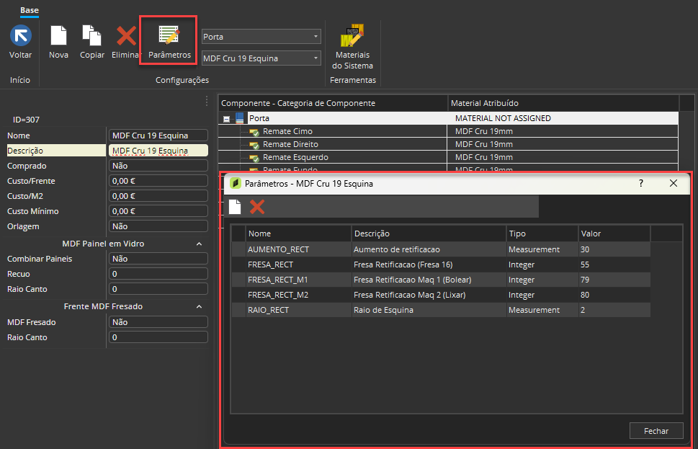698x449 pixels.
Task: Open the Parâmetros ribbon icon
Action: pyautogui.click(x=169, y=35)
